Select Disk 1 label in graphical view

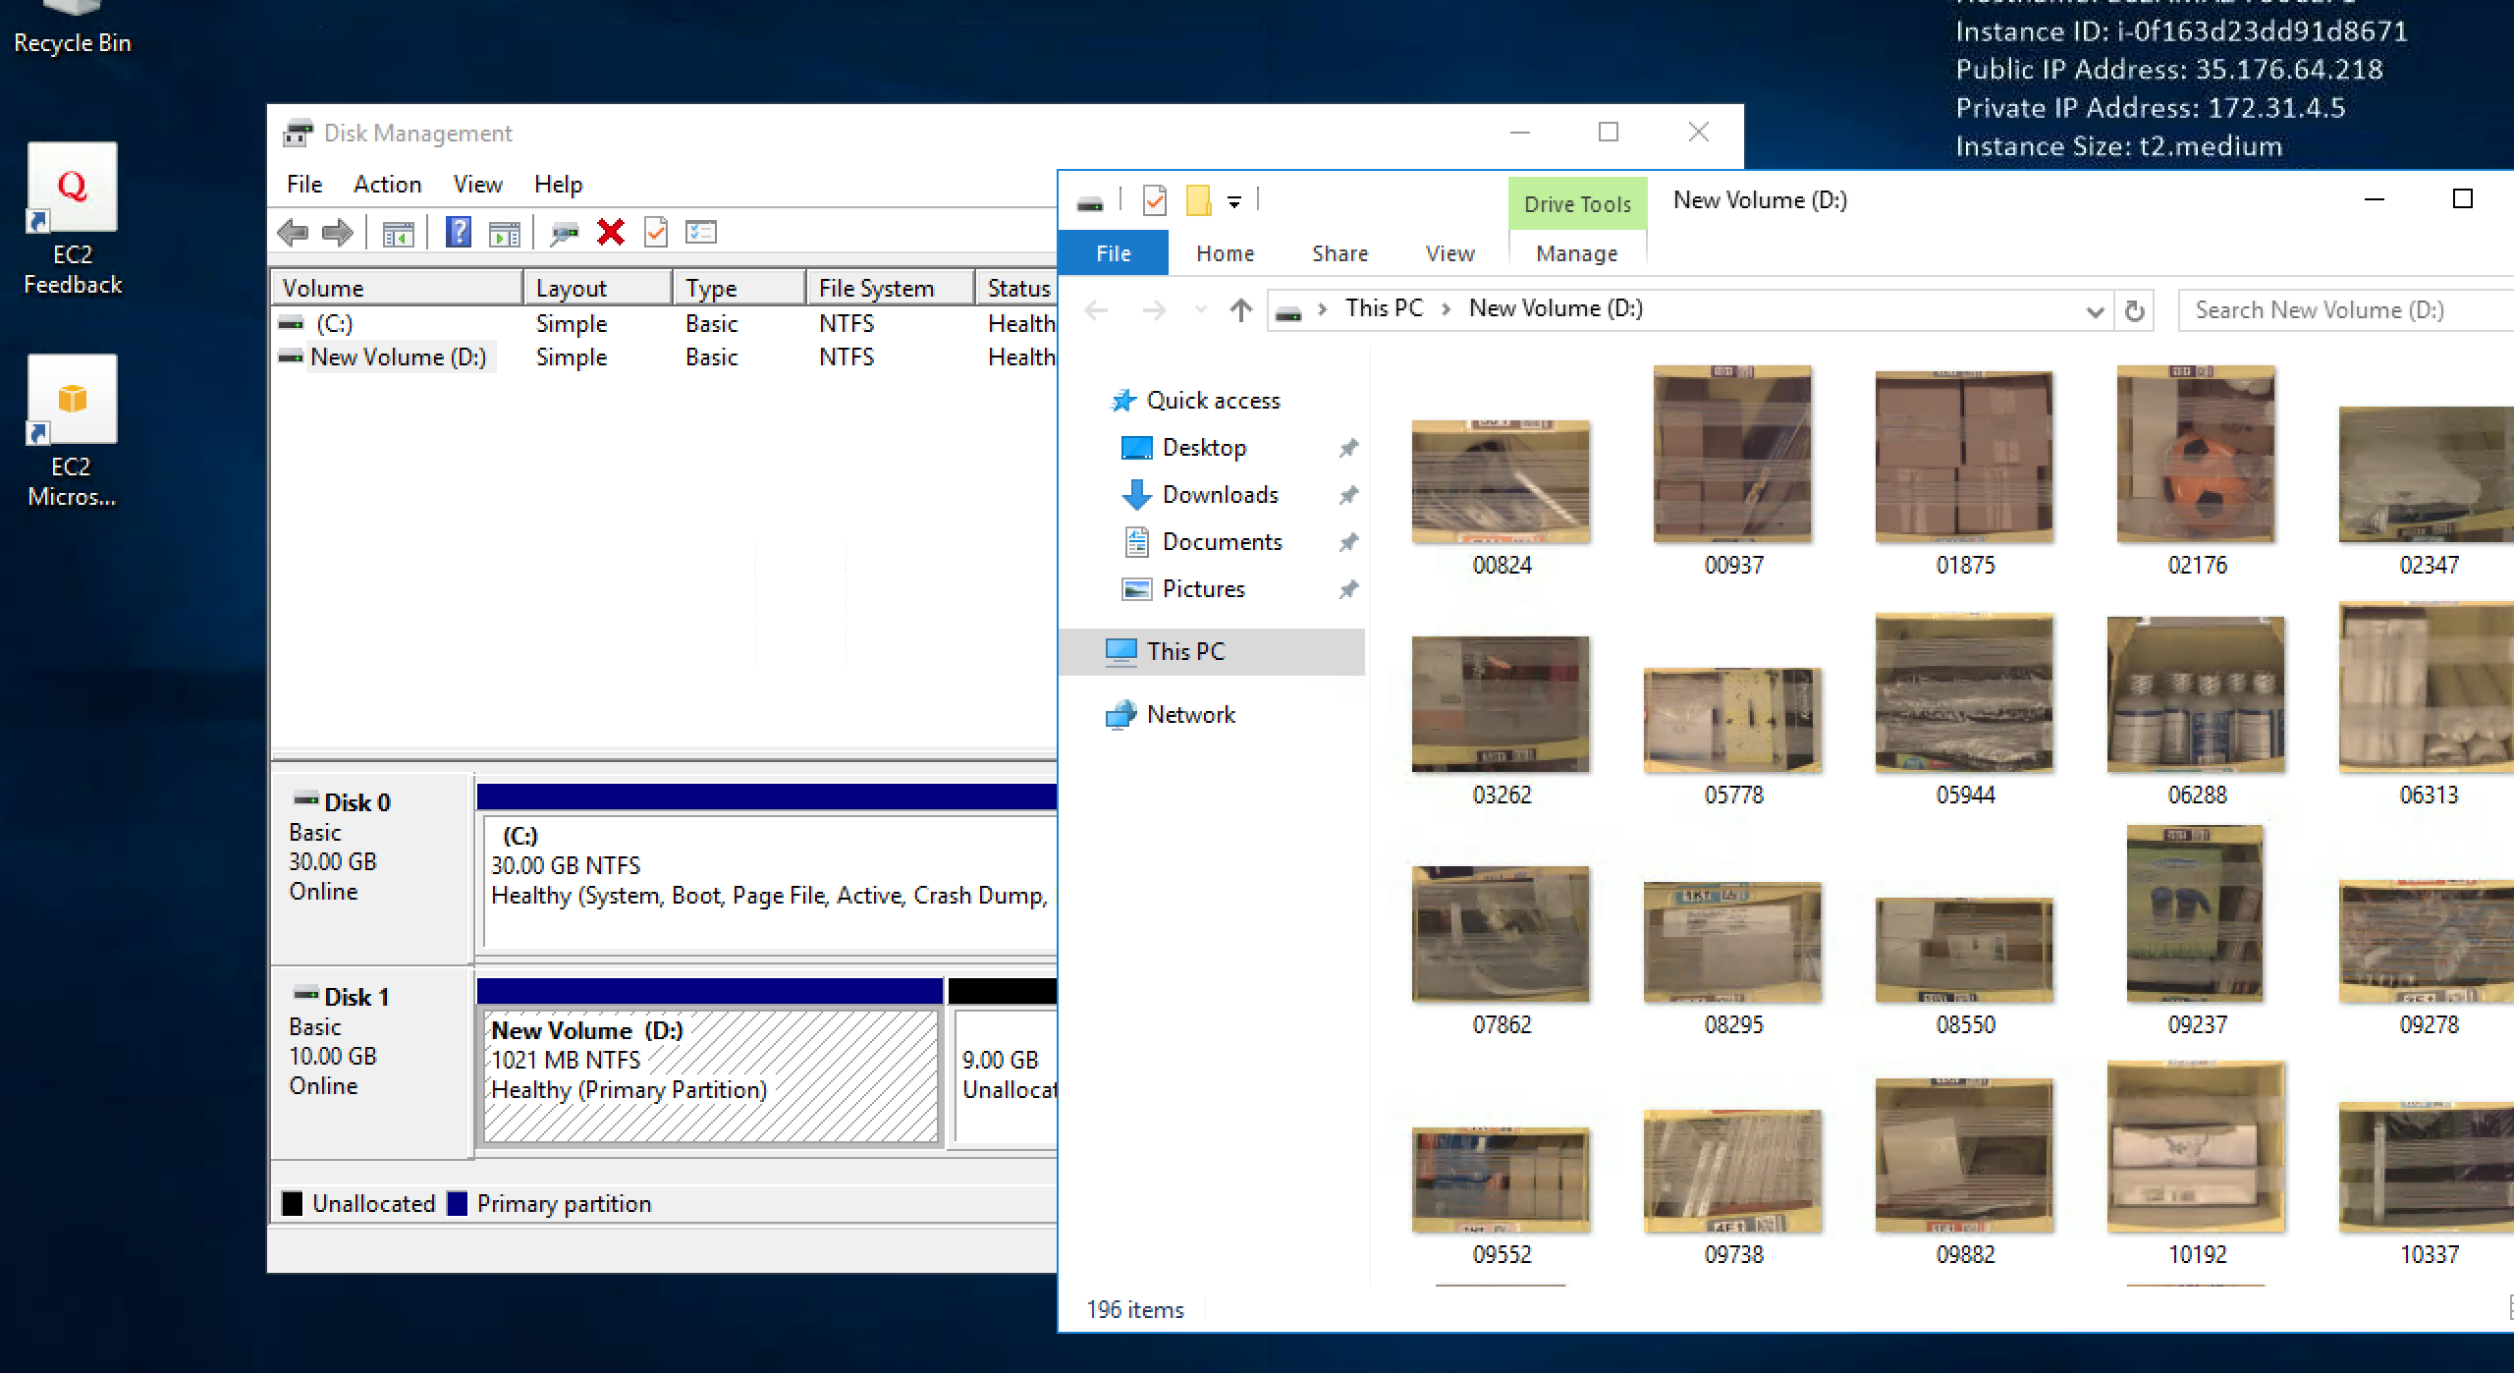coord(372,1063)
